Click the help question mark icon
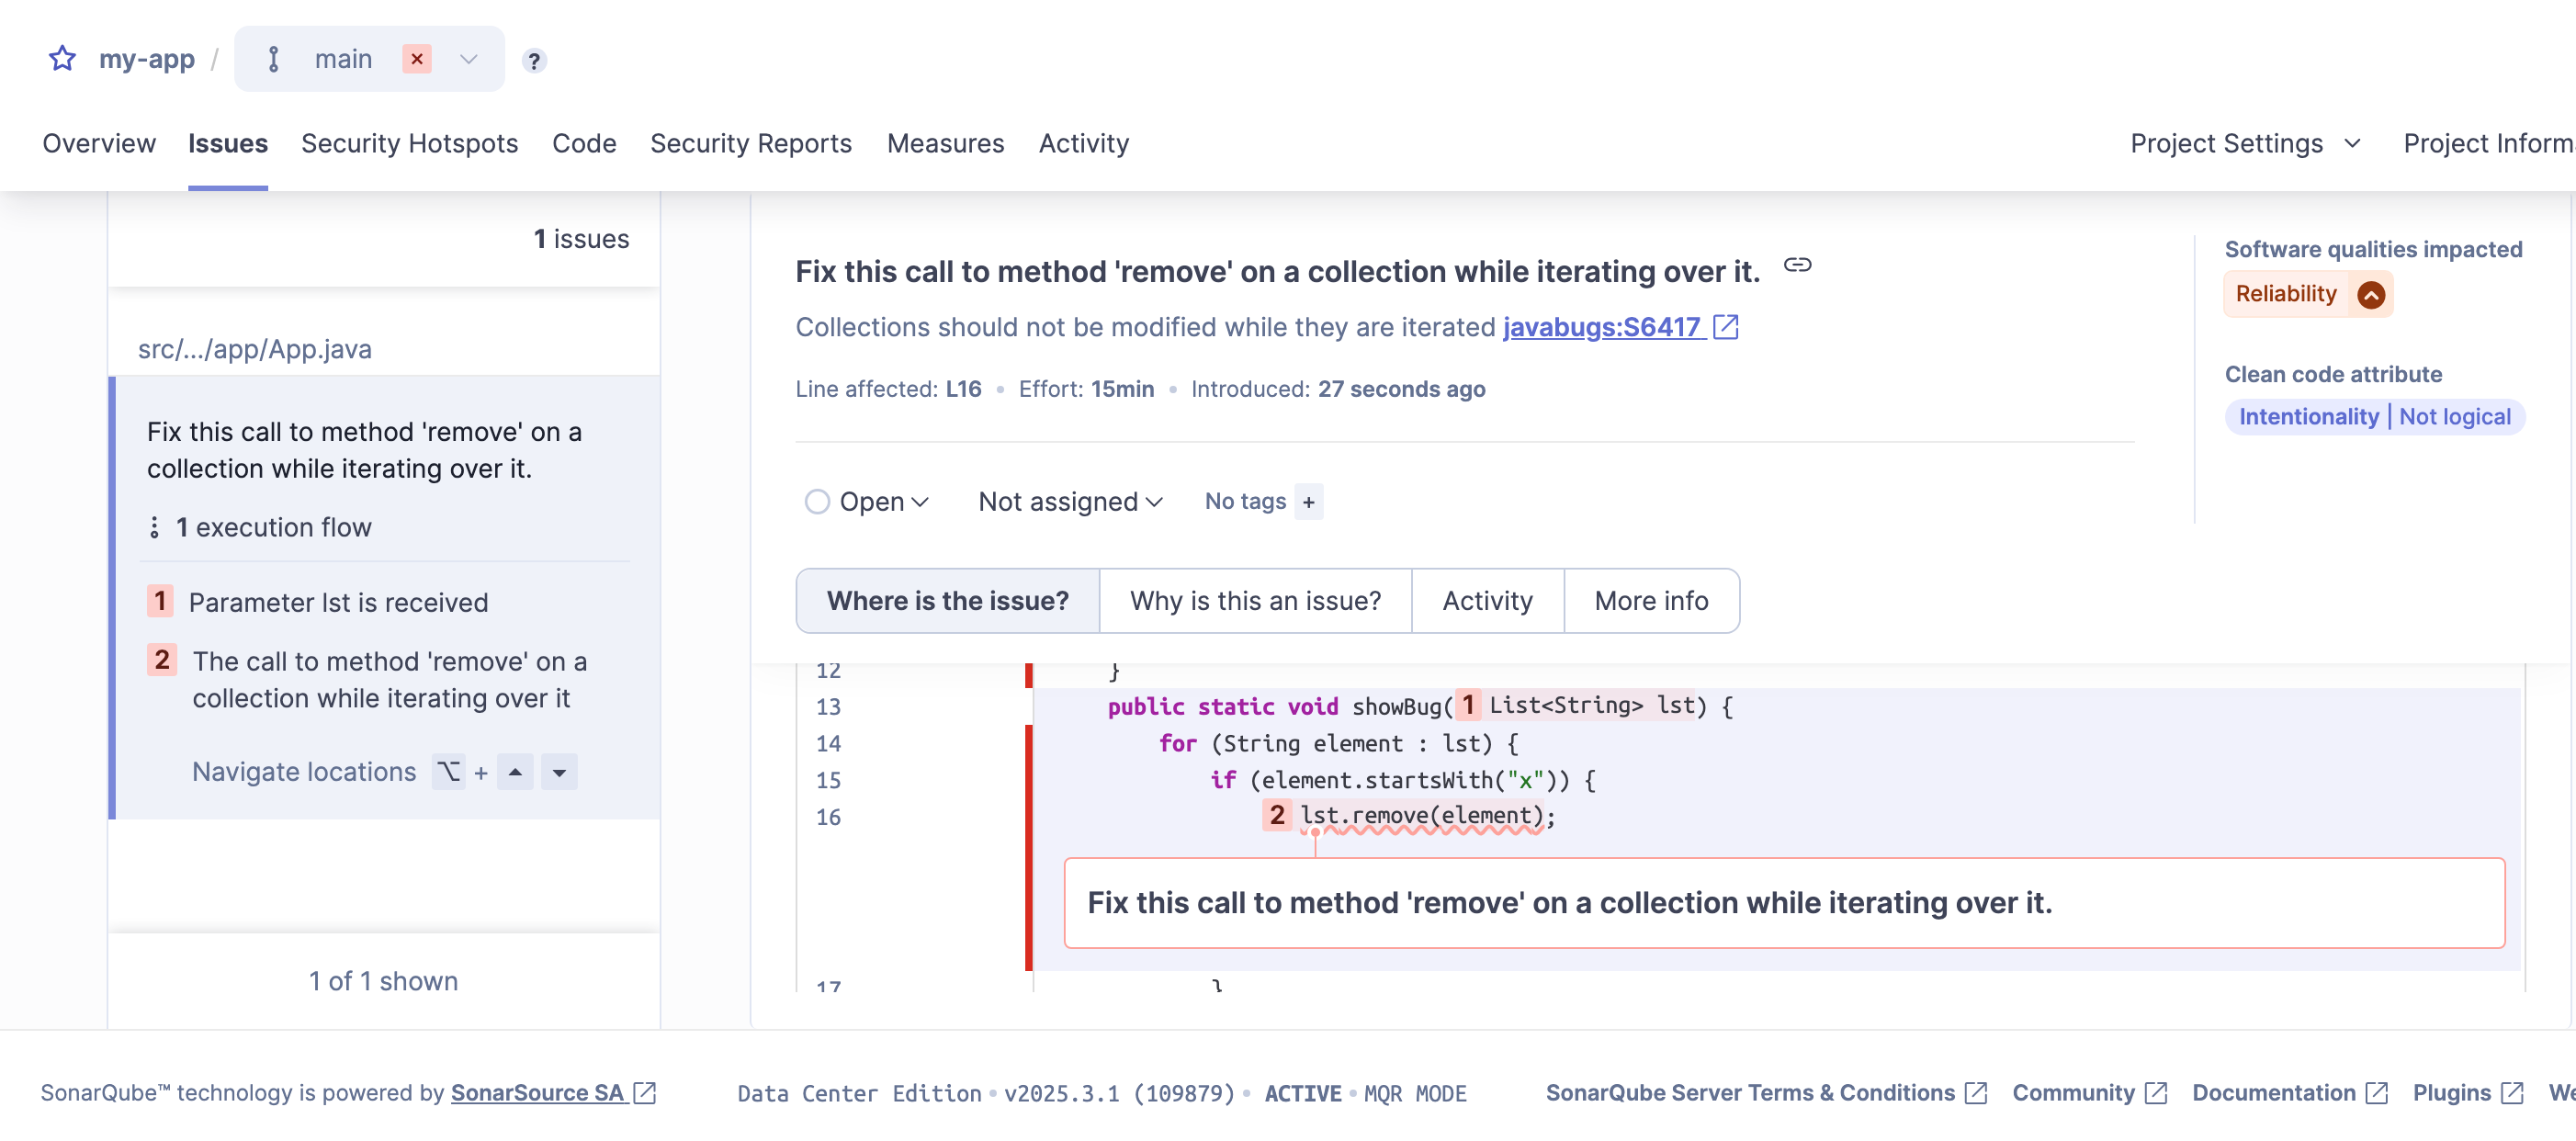This screenshot has width=2576, height=1141. click(534, 61)
